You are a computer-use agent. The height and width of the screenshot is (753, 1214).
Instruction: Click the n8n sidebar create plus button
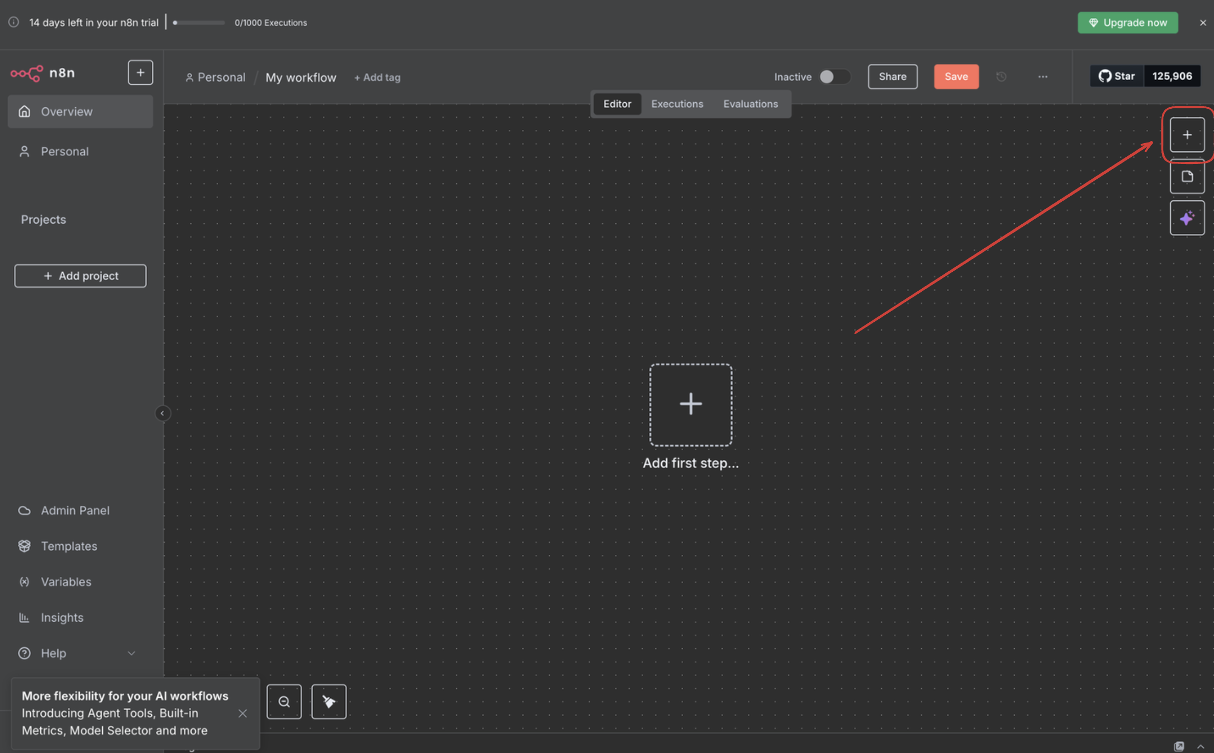pyautogui.click(x=140, y=73)
